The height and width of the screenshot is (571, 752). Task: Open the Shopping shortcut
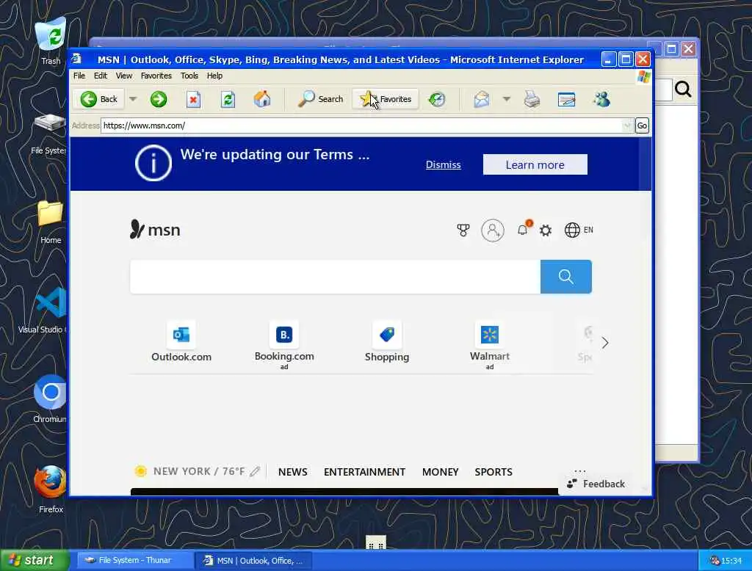point(386,342)
